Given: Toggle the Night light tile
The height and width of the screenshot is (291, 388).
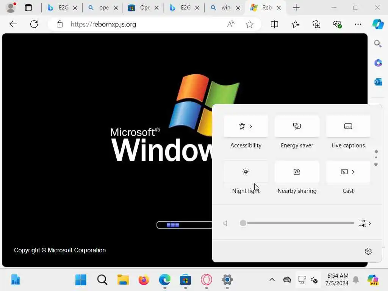Looking at the screenshot, I should pyautogui.click(x=246, y=172).
